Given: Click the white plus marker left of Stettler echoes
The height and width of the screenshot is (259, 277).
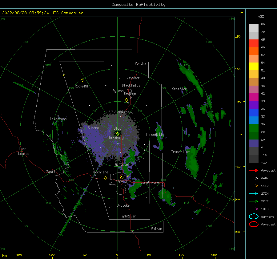Looking at the screenshot, I should (x=174, y=124).
